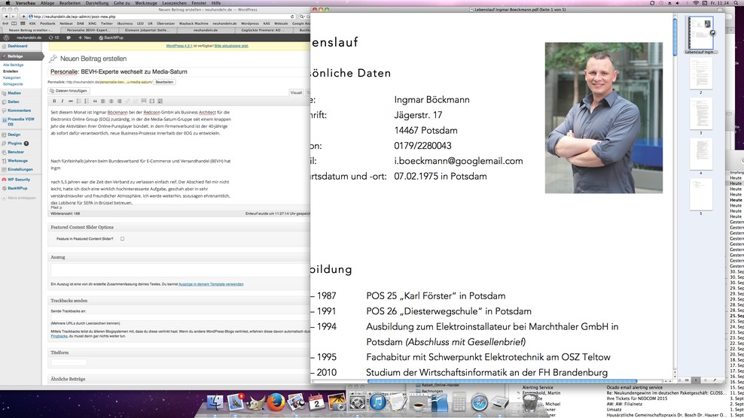Open Kategorien under Beiträge
744x418 pixels.
coord(12,77)
